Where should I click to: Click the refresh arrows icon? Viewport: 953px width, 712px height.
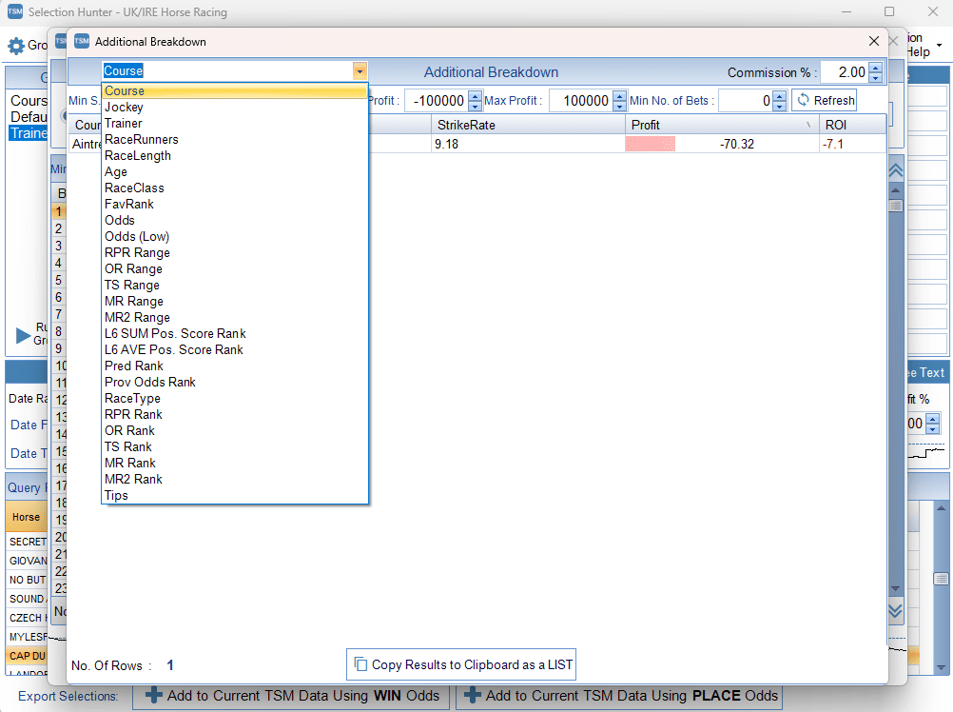(803, 101)
